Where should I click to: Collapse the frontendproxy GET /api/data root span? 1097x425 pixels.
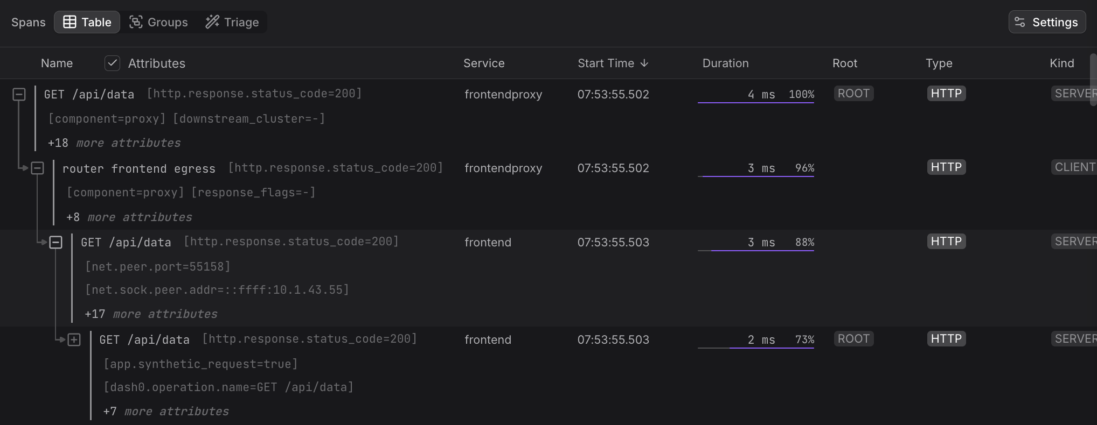point(19,95)
